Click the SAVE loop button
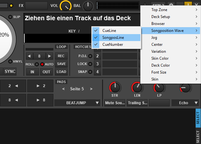 point(61,64)
